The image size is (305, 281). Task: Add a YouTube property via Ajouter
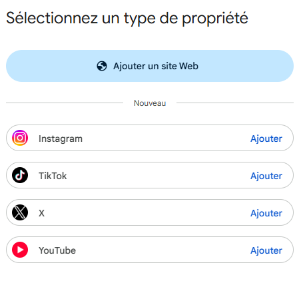(x=266, y=250)
